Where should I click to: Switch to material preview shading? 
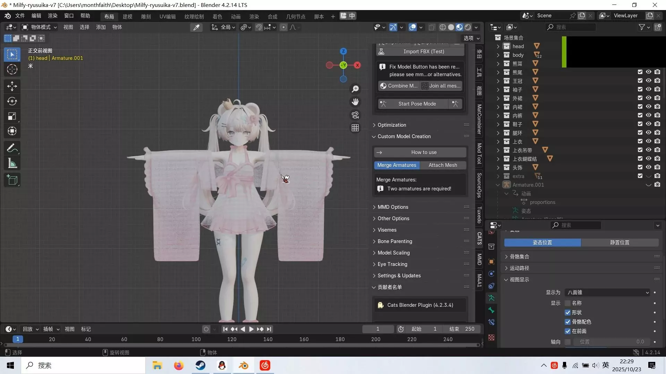[460, 27]
